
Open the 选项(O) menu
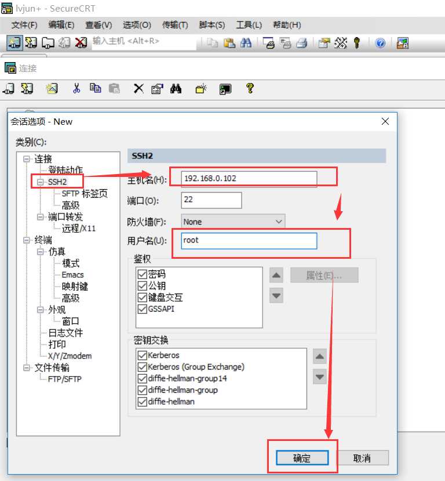coord(137,25)
